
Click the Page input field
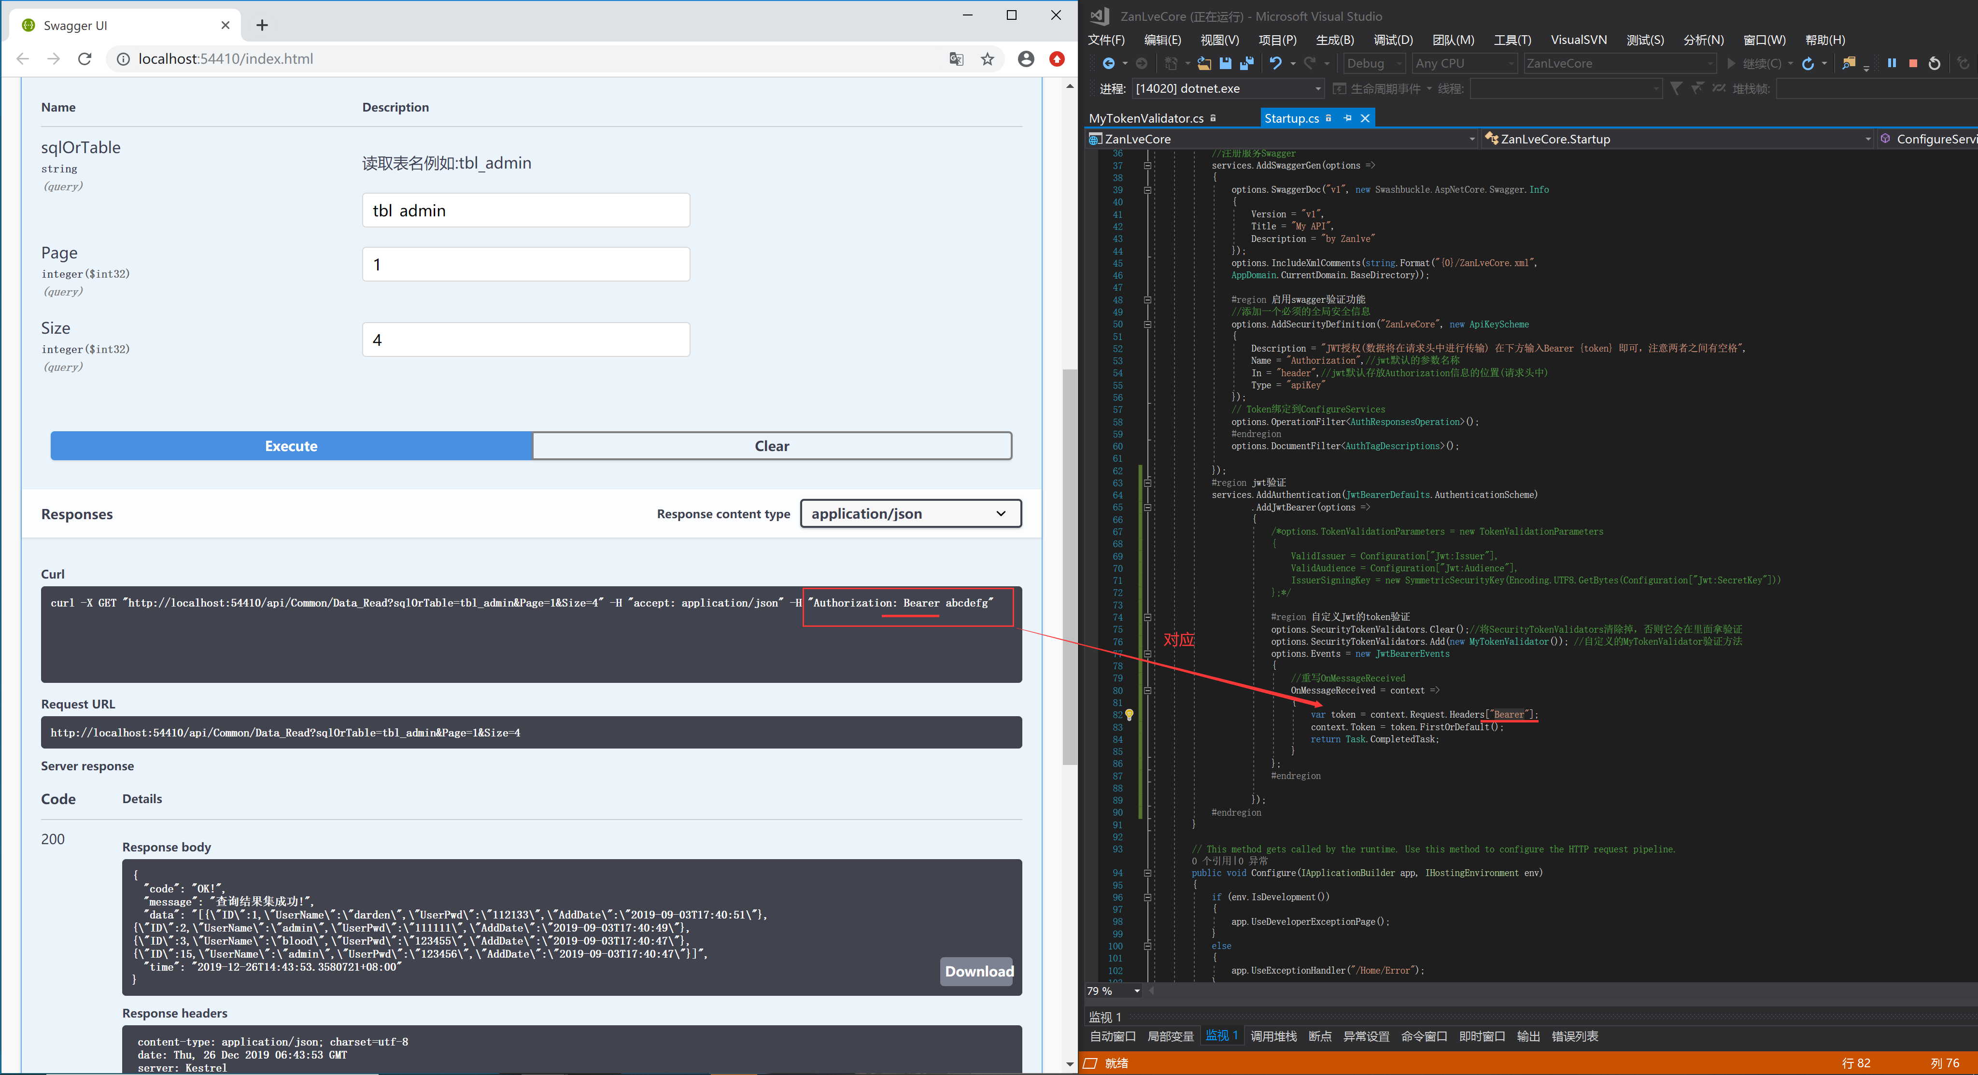click(526, 264)
